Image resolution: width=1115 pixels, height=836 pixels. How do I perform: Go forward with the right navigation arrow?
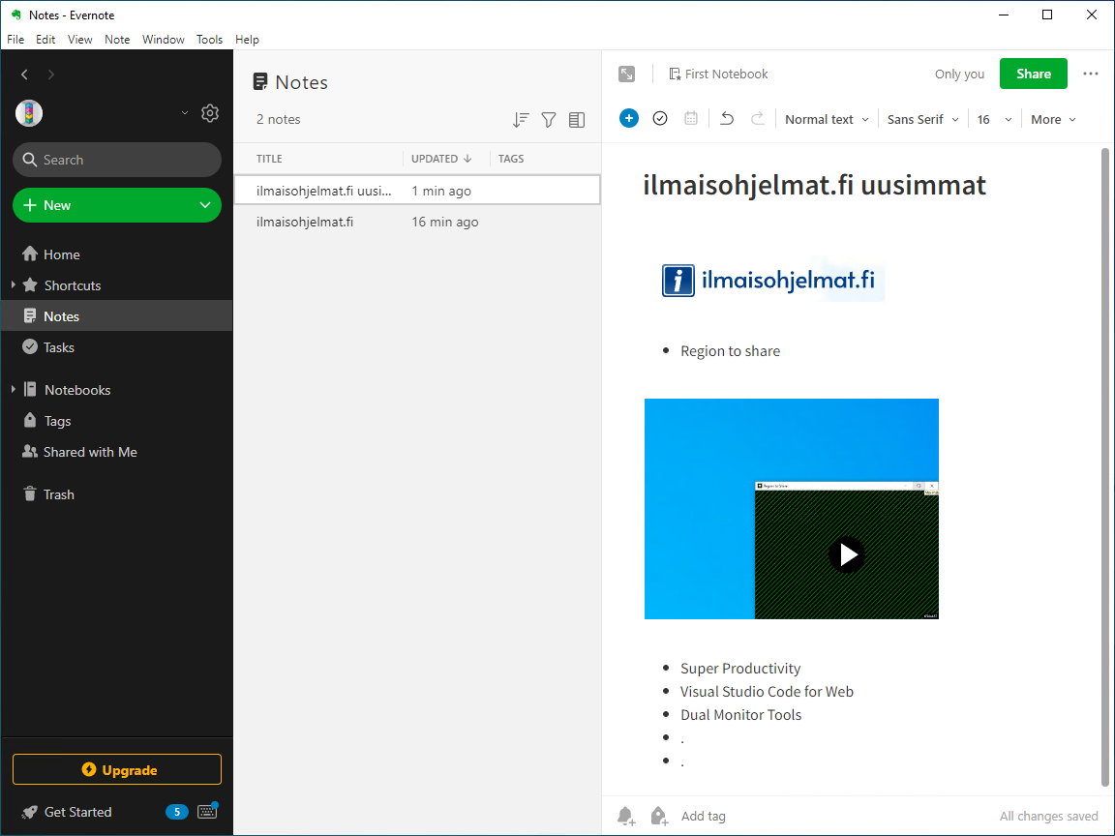click(x=50, y=74)
